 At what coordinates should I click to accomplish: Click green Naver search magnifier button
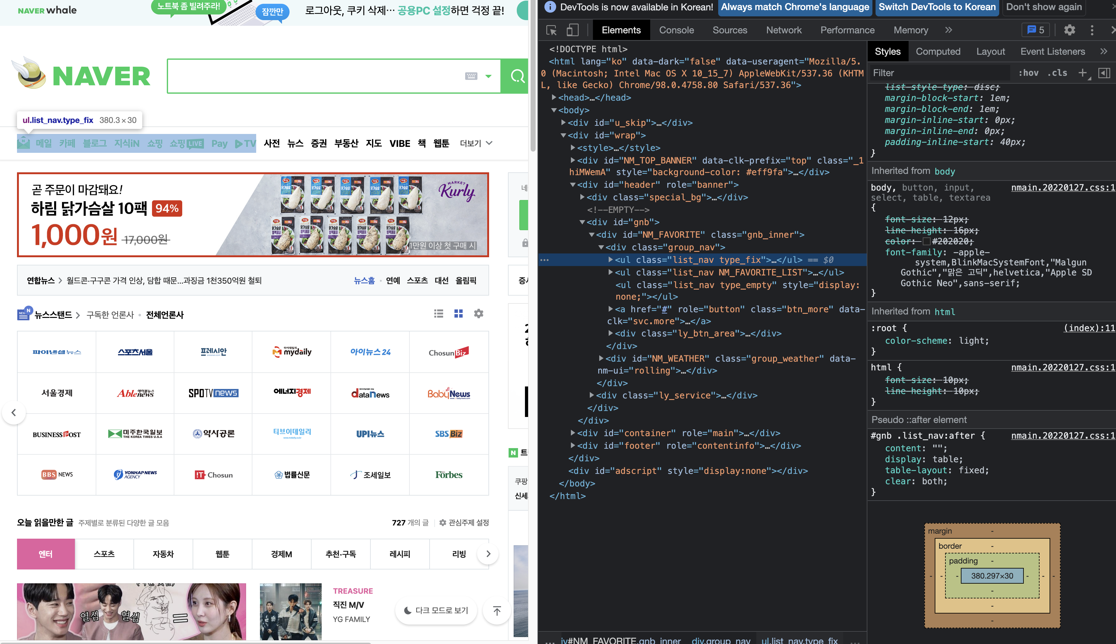516,76
